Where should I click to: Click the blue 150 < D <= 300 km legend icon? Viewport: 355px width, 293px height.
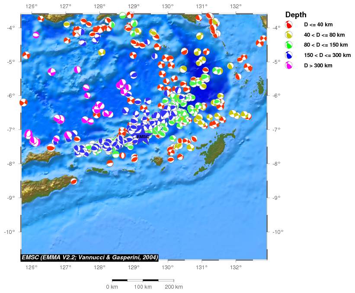point(289,55)
